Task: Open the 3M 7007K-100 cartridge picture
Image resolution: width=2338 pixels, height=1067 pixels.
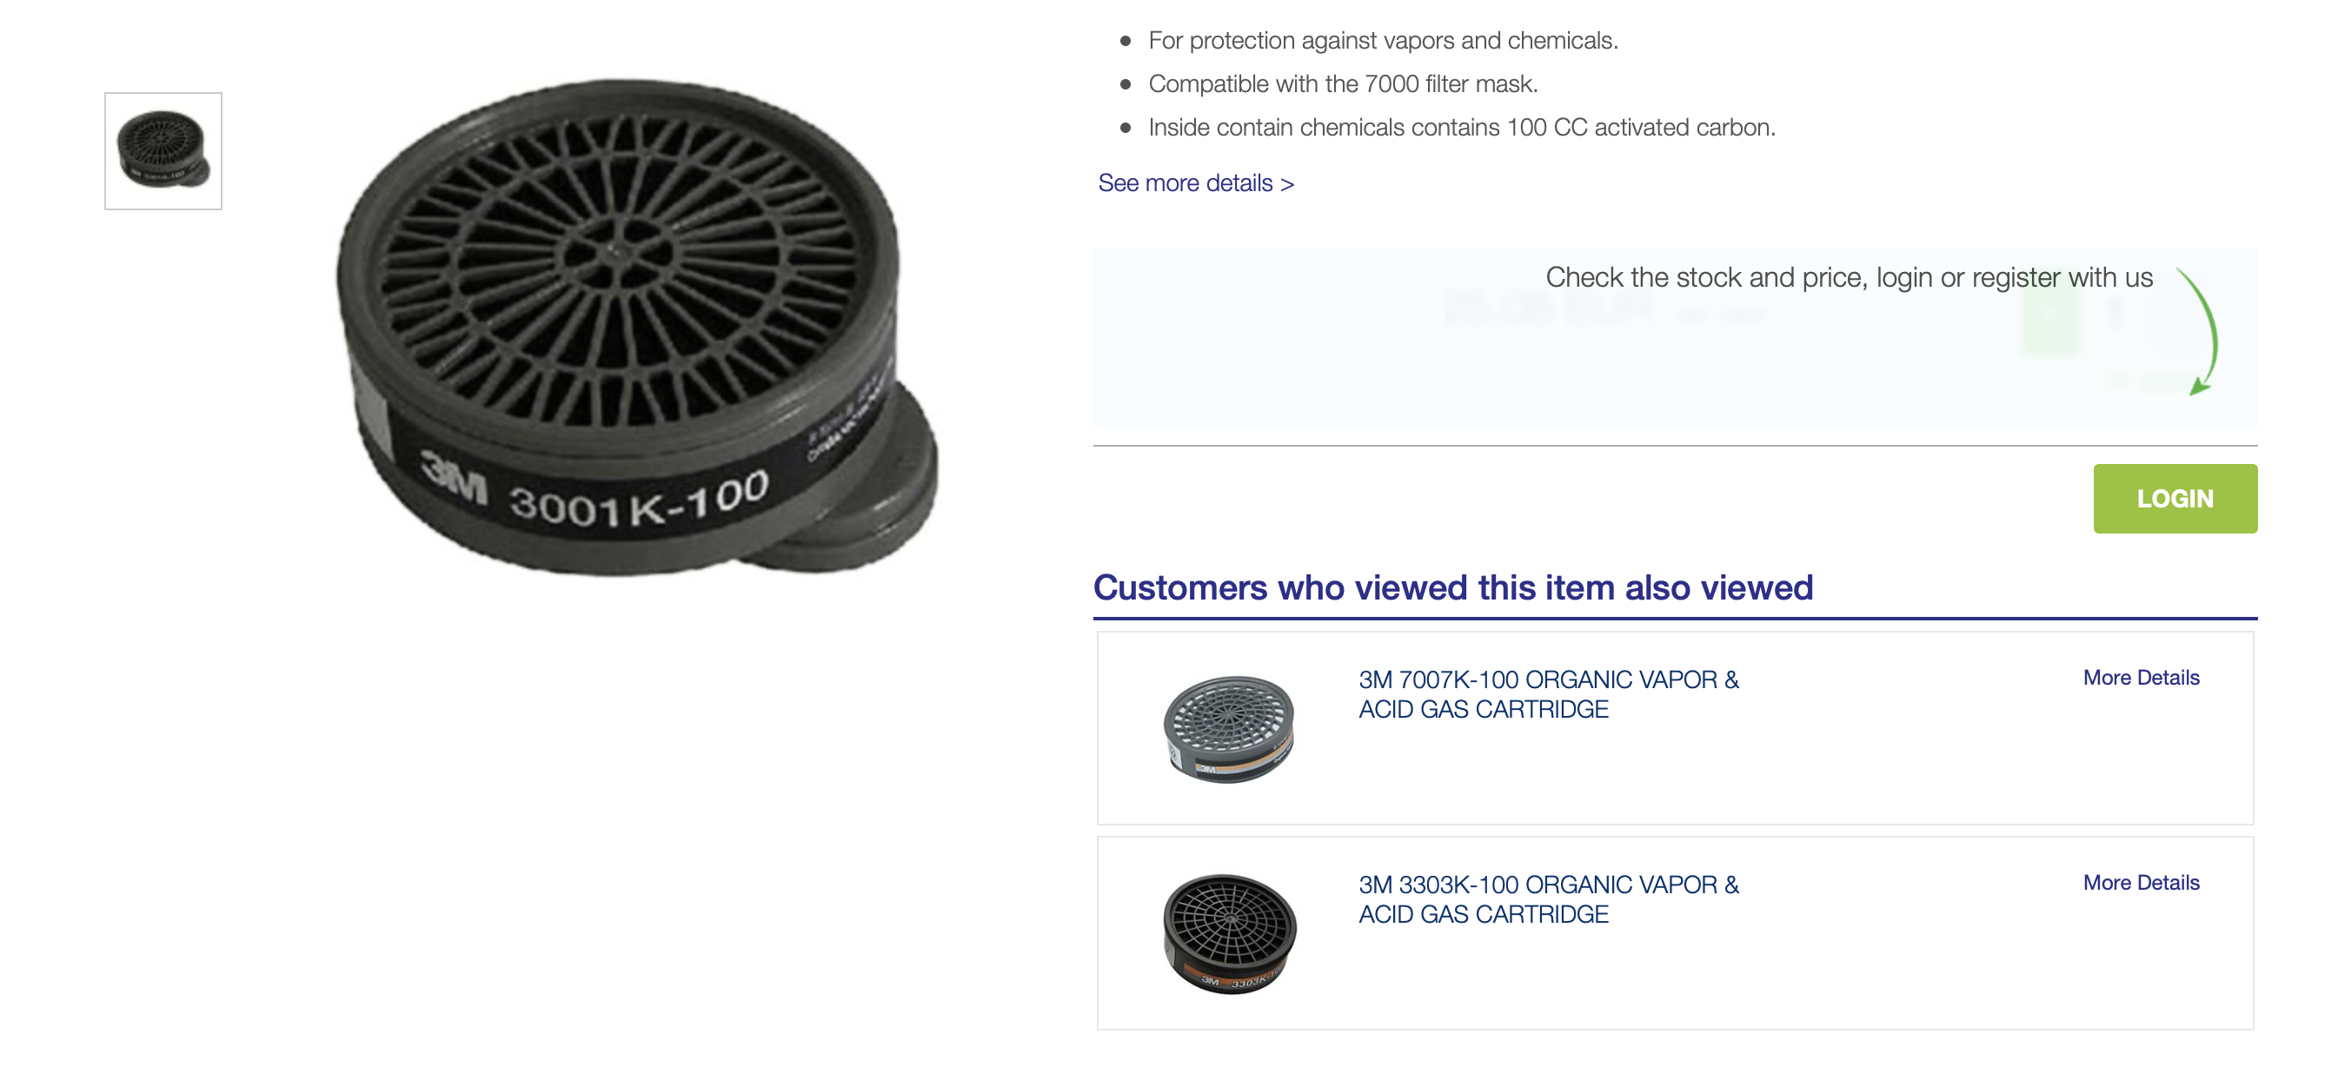Action: point(1229,729)
